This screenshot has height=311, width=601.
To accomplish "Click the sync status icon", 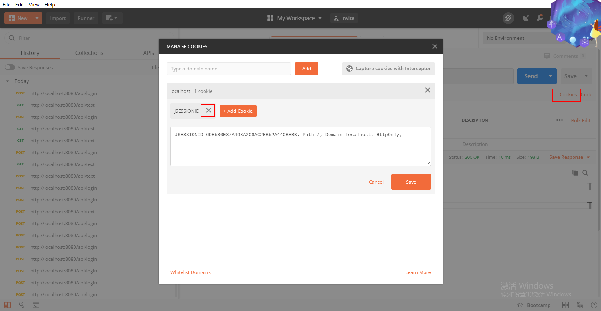I will [x=508, y=18].
